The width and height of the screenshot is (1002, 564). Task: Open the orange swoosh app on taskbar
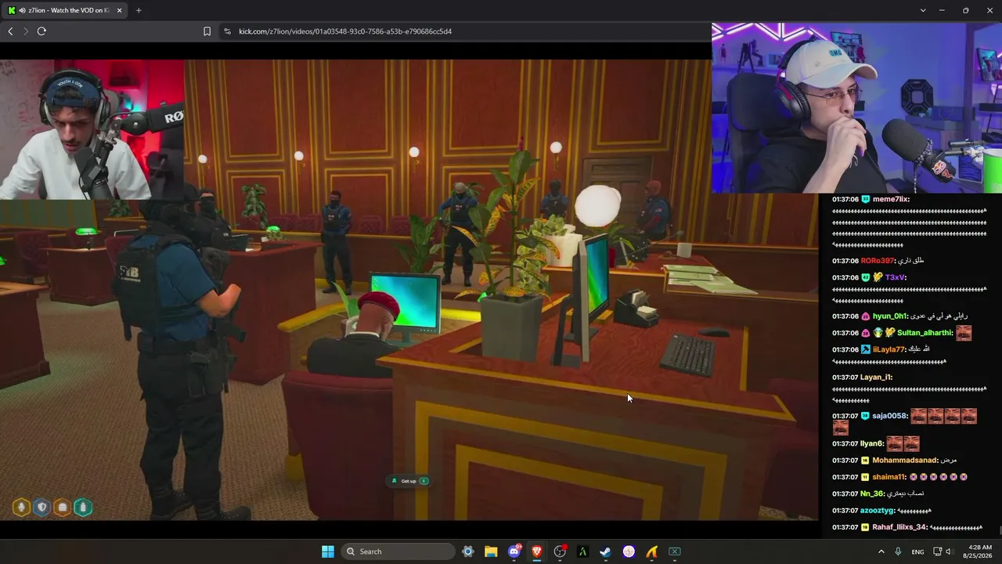point(652,551)
